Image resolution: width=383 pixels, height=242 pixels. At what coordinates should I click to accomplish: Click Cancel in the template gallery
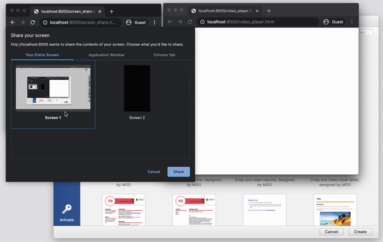(x=331, y=232)
